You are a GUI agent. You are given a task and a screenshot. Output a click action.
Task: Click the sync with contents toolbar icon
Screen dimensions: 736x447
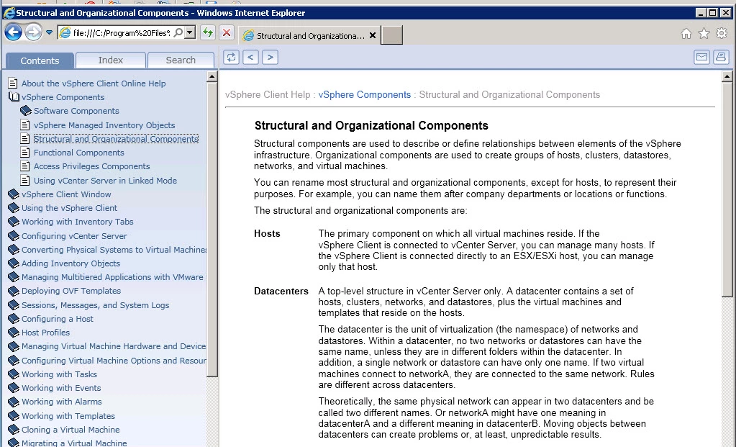click(x=232, y=58)
